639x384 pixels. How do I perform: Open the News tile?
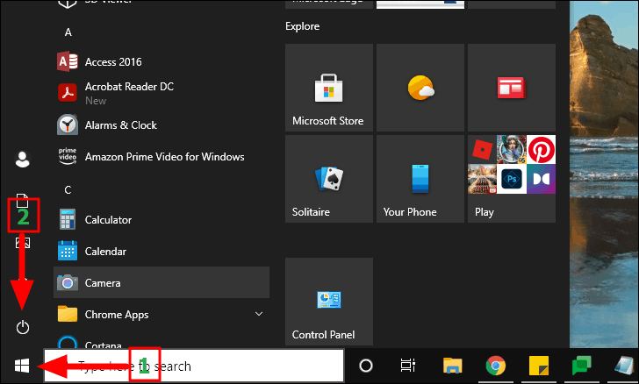(512, 88)
